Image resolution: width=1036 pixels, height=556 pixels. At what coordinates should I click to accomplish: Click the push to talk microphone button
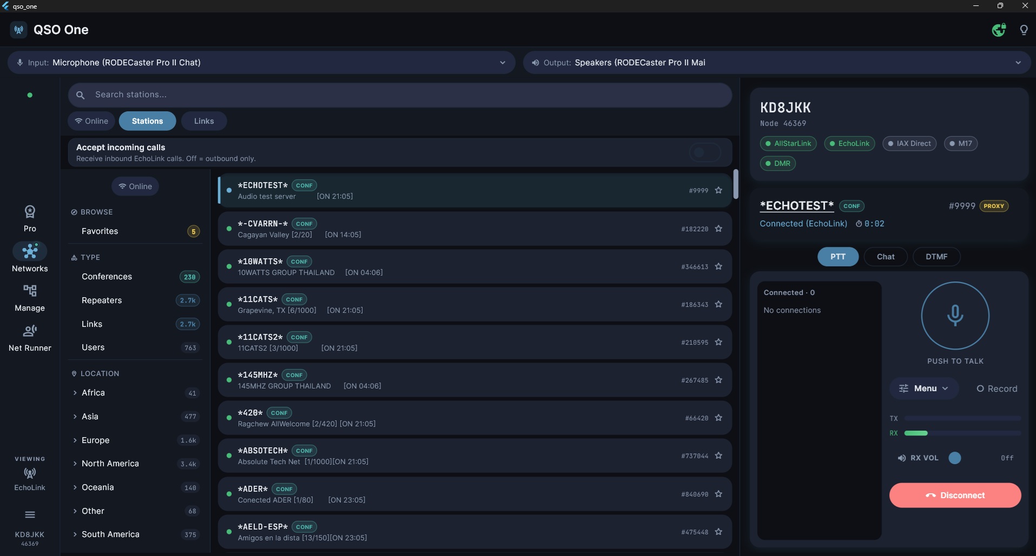955,316
